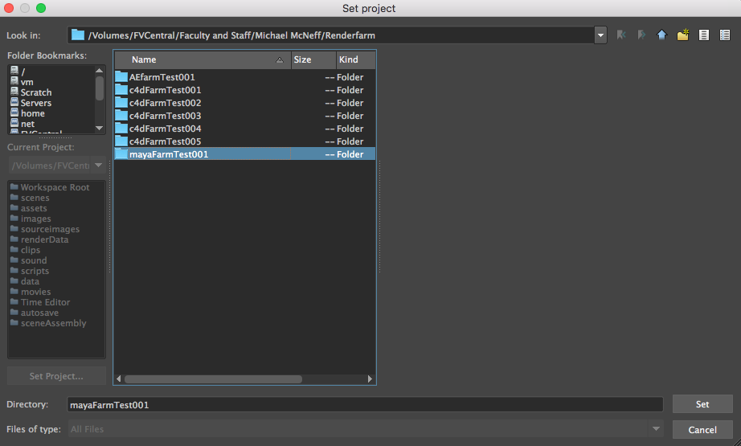This screenshot has height=446, width=741.
Task: Go to the parent directory
Action: (661, 35)
